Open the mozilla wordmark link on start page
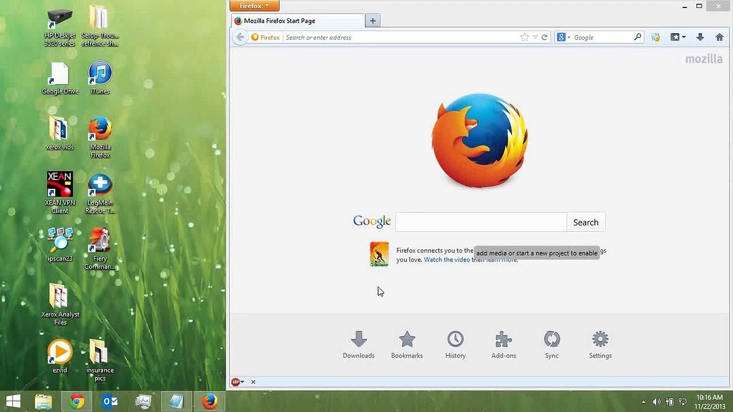Screen dimensions: 733x412 704,59
